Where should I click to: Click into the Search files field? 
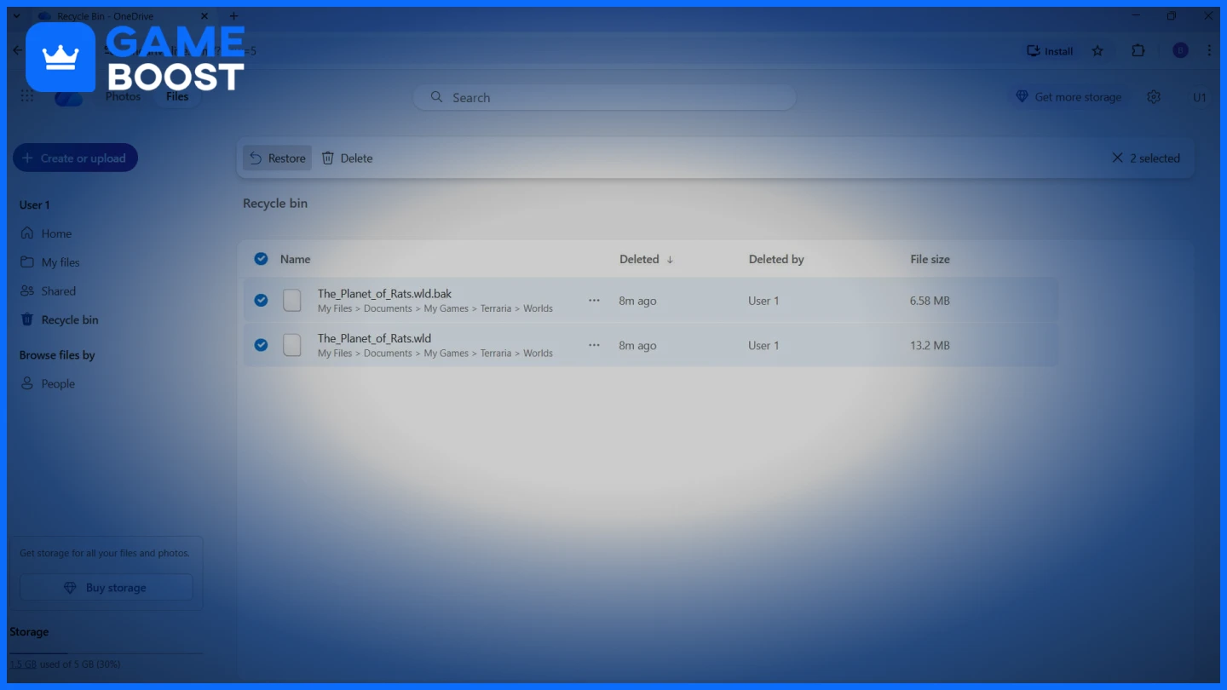(x=604, y=97)
